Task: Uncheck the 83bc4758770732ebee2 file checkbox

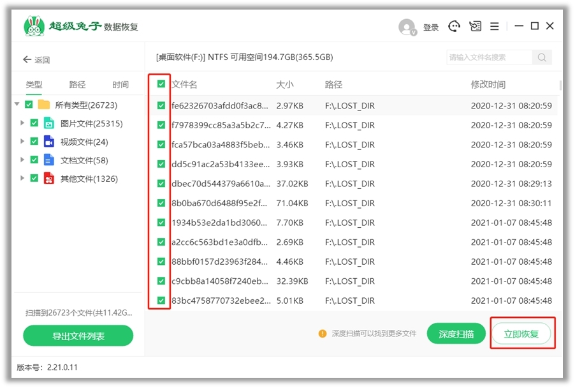Action: tap(161, 301)
